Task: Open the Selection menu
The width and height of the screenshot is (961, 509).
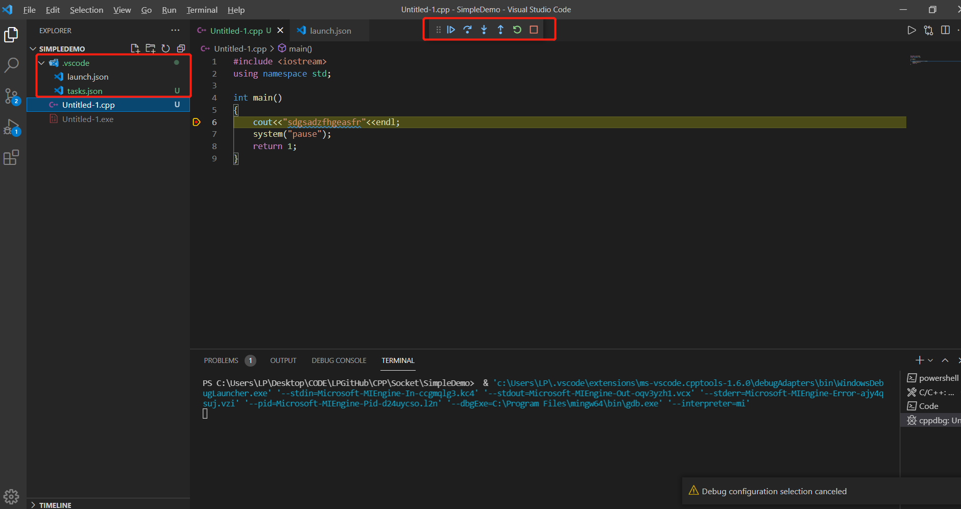Action: pos(86,10)
